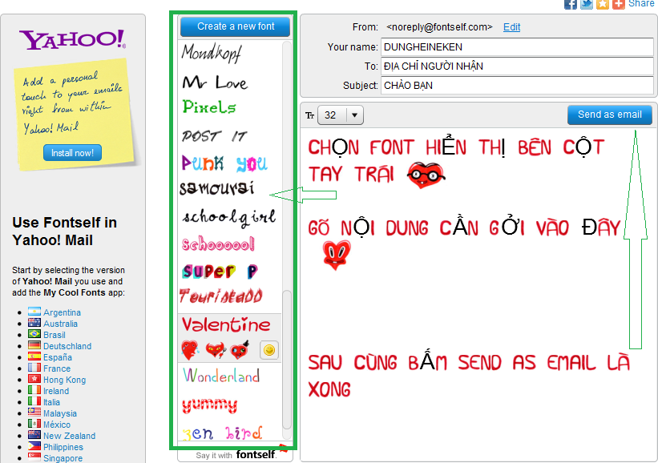
Task: Open the Hong Kong link
Action: tap(65, 380)
